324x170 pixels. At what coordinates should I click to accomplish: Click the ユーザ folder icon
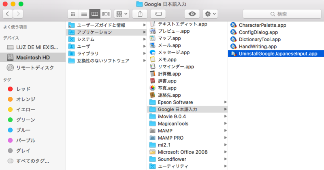72,46
